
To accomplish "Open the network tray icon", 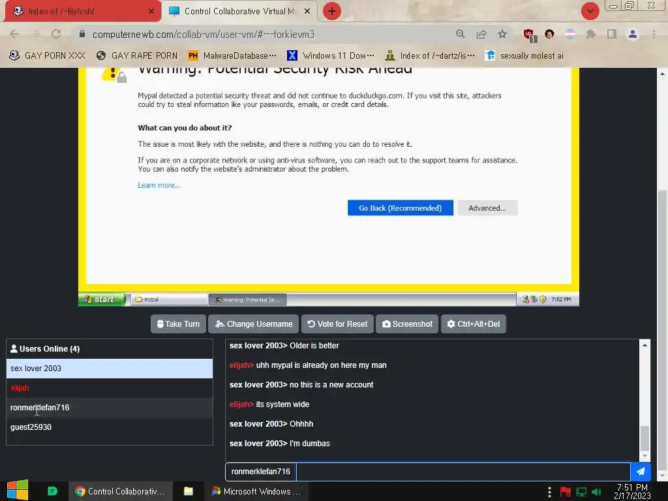I will tap(581, 492).
